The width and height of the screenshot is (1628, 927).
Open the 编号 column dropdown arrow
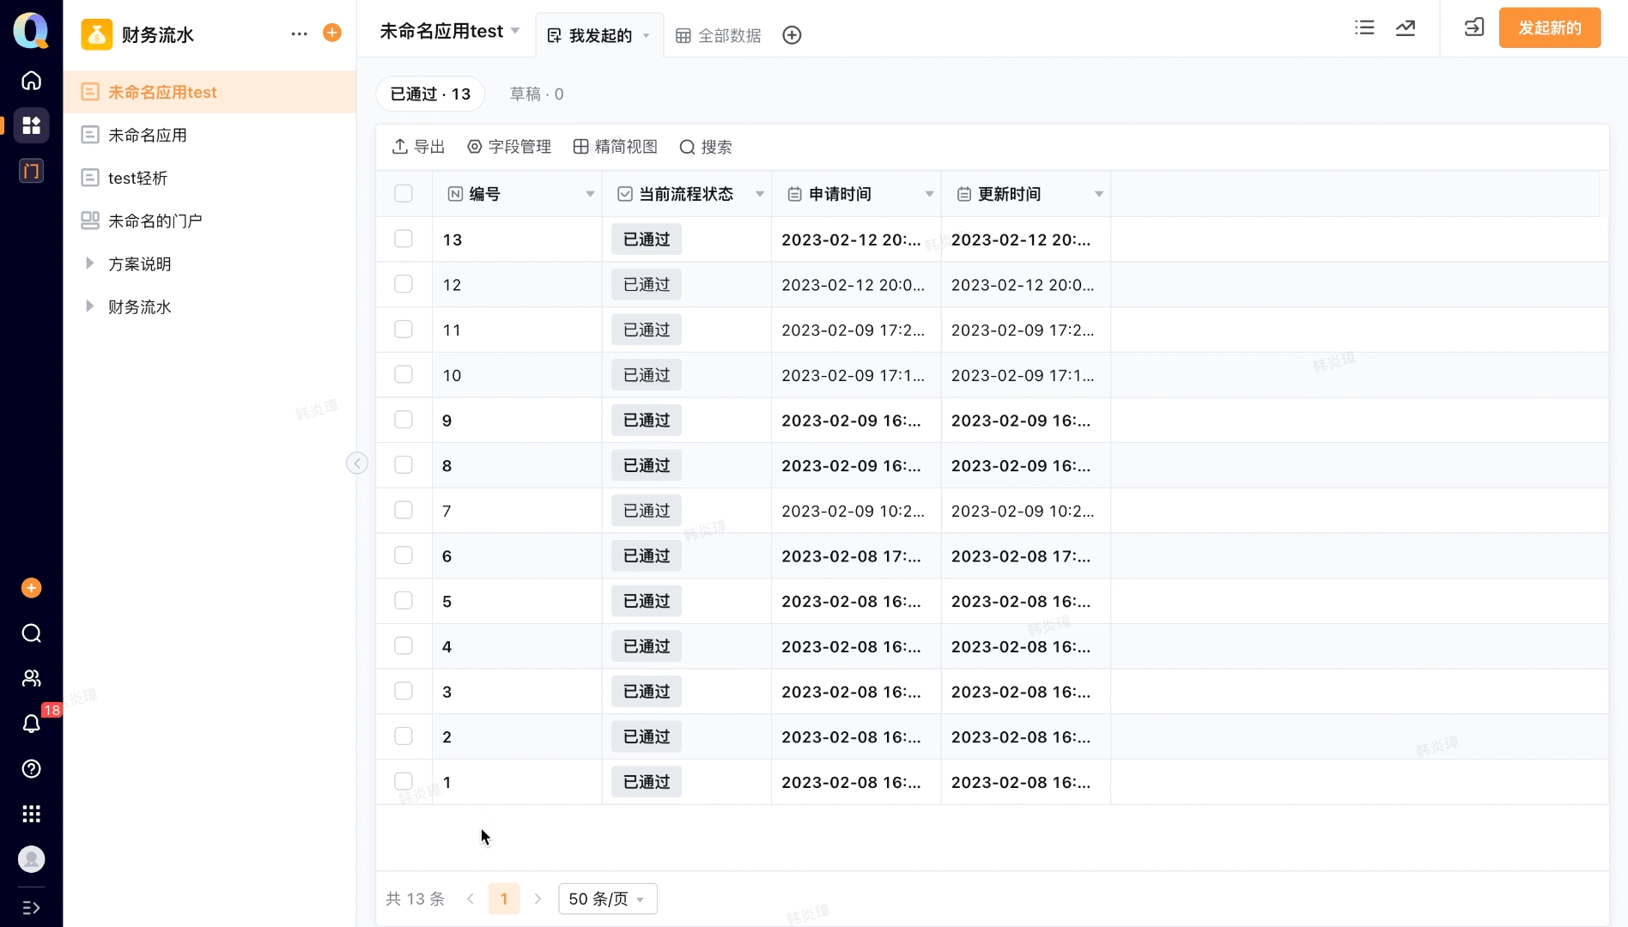click(590, 194)
